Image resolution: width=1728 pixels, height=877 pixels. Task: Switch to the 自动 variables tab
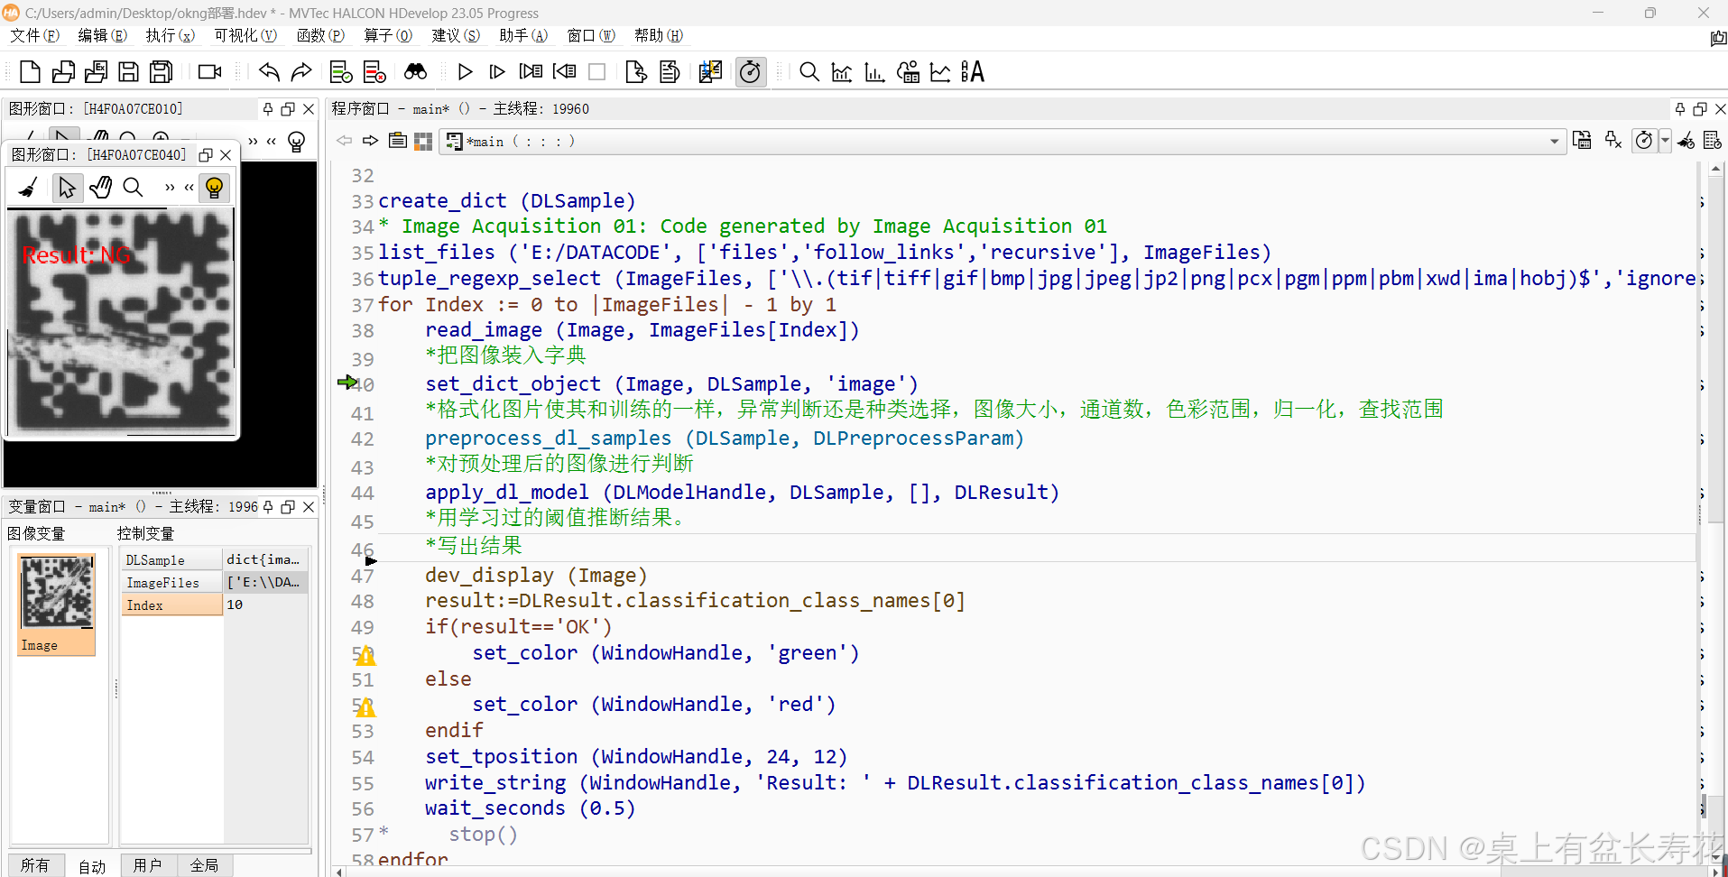pyautogui.click(x=92, y=866)
